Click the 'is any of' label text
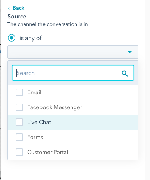The height and width of the screenshot is (180, 150). [x=31, y=38]
